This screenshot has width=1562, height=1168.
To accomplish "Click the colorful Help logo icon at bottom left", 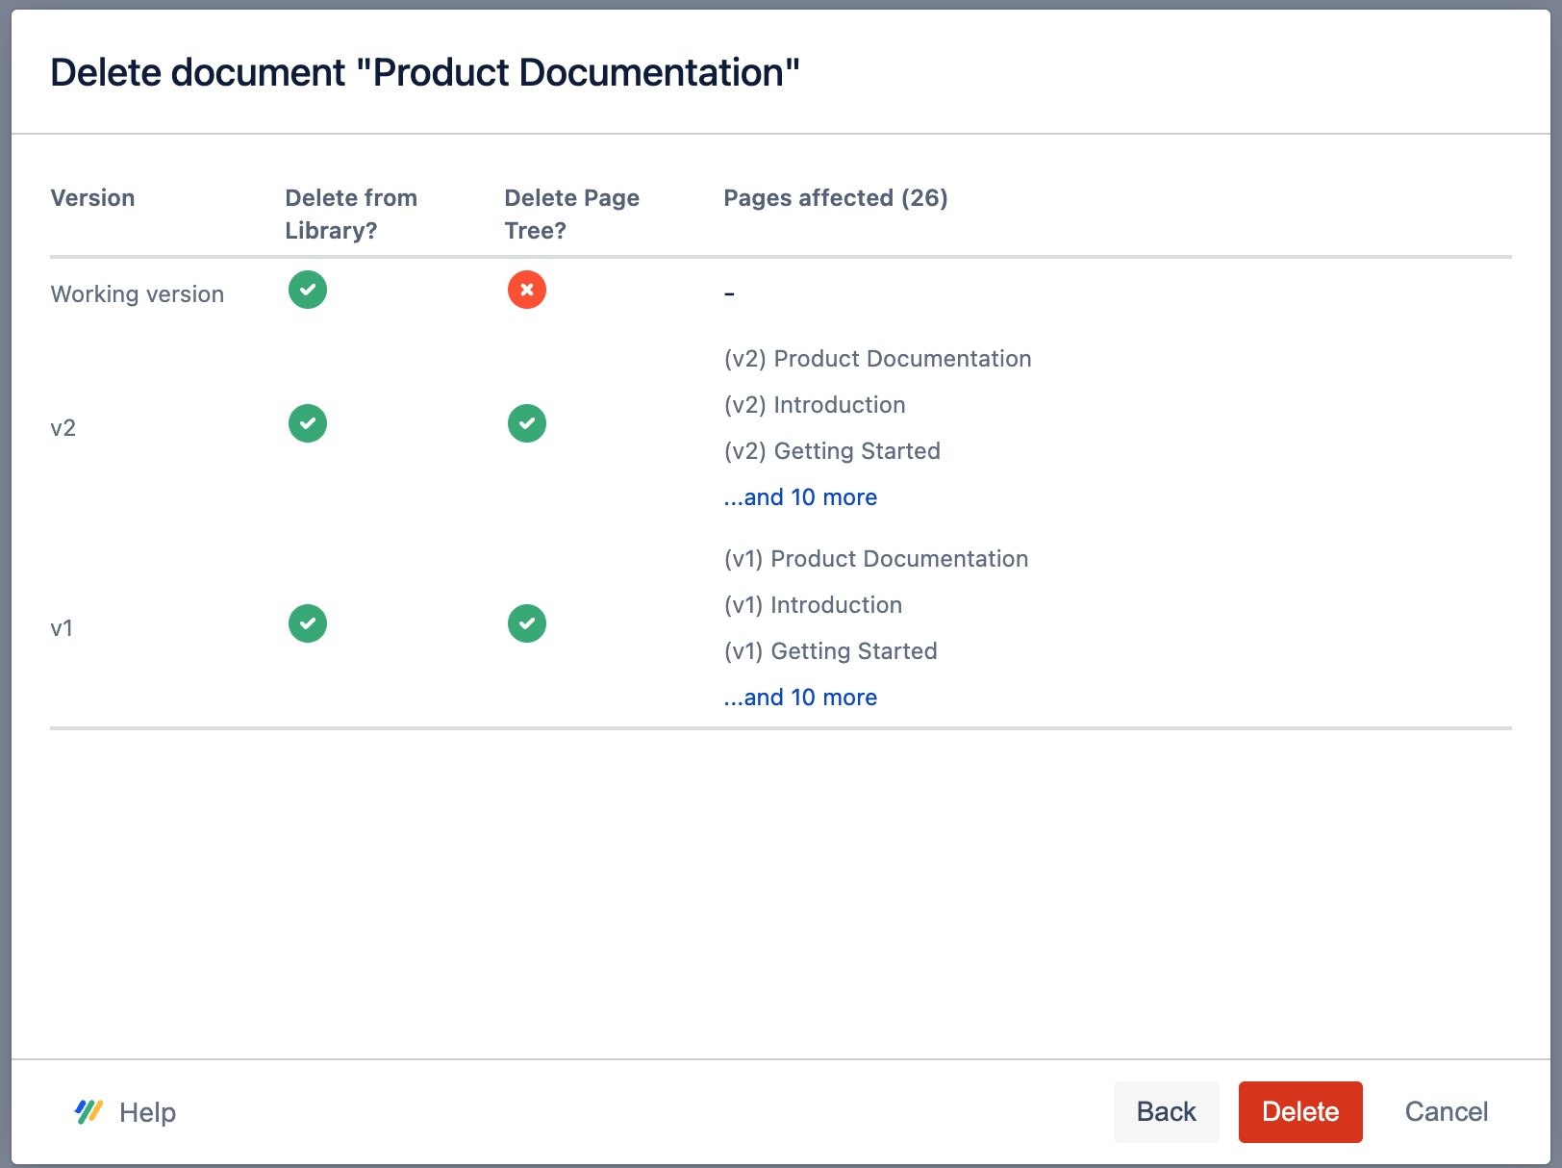I will (x=88, y=1112).
